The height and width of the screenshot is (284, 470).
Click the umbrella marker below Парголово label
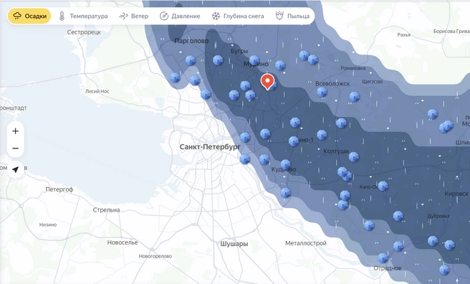click(x=191, y=60)
